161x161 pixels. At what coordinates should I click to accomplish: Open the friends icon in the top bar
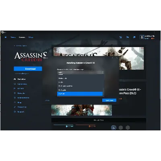tap(134, 37)
